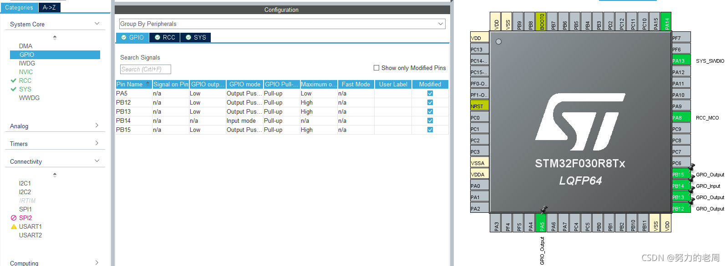This screenshot has width=726, height=266.
Task: Click the BOOT0 pin on chip
Action: tap(541, 21)
